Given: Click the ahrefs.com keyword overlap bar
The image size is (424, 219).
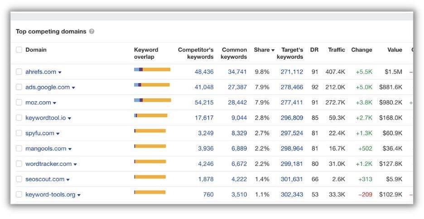Looking at the screenshot, I should pos(152,70).
